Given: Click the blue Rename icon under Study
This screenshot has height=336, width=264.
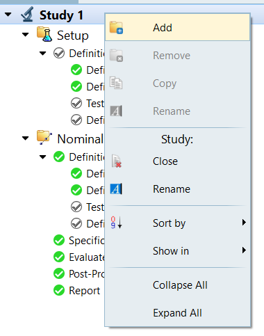Looking at the screenshot, I should 116,189.
